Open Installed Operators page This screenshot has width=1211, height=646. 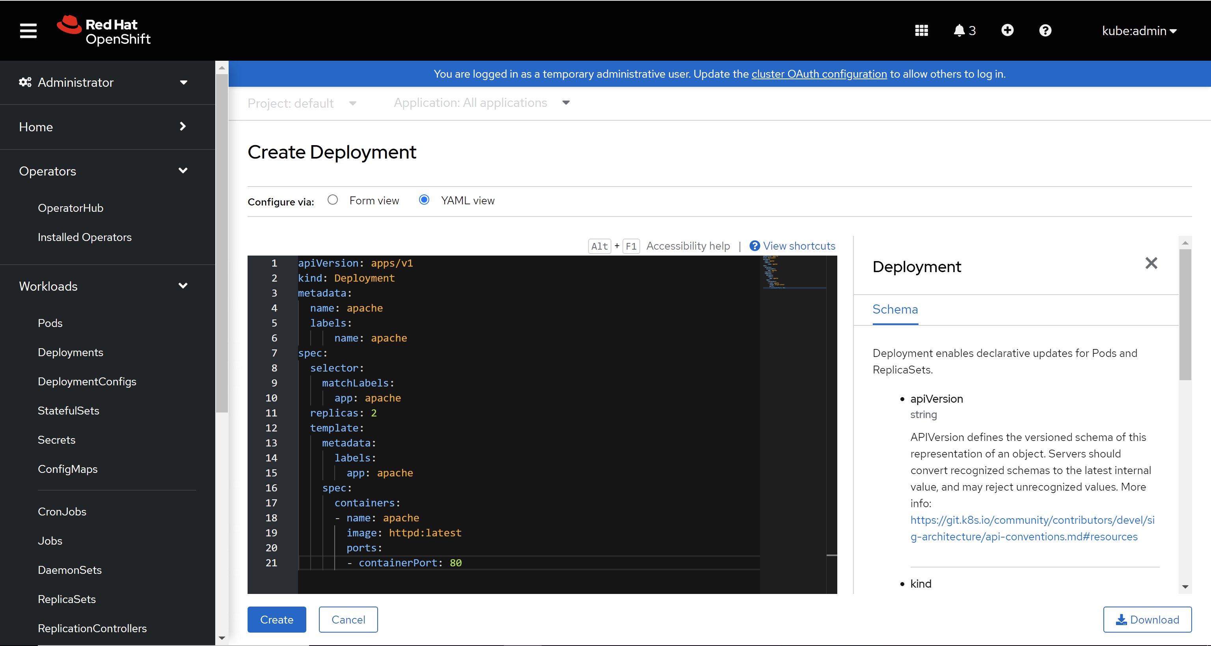click(x=85, y=237)
